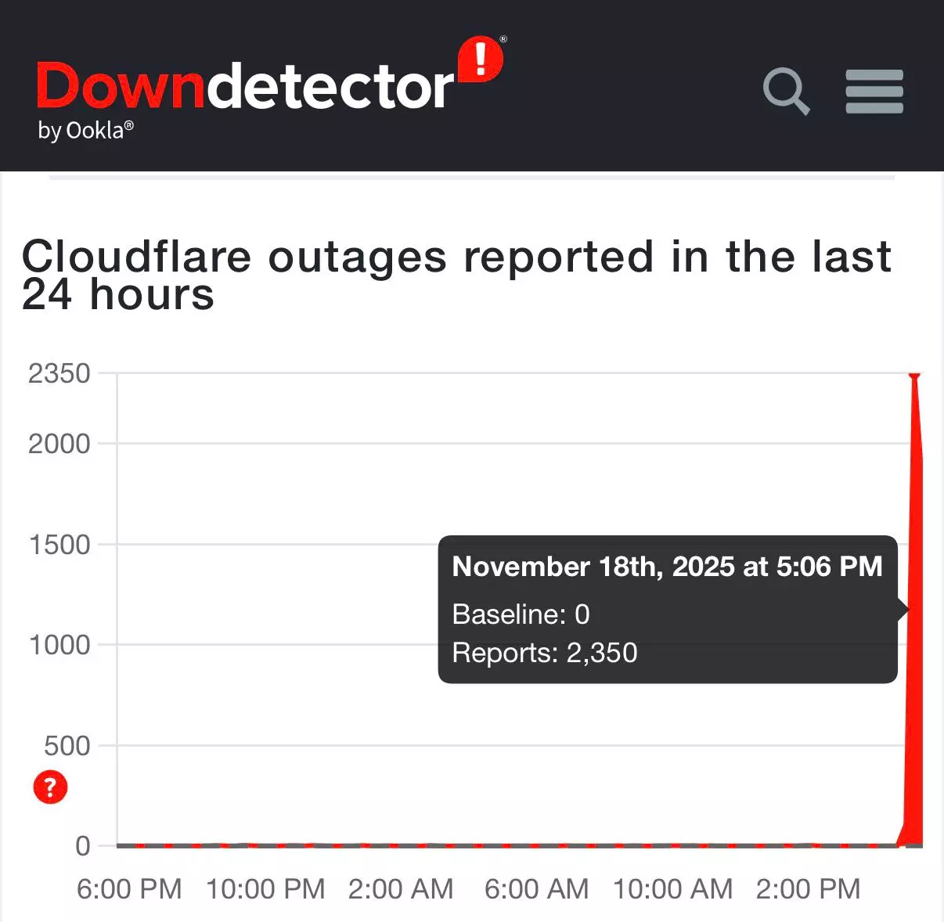
Task: Click the peak marker of the red spike
Action: click(x=913, y=376)
